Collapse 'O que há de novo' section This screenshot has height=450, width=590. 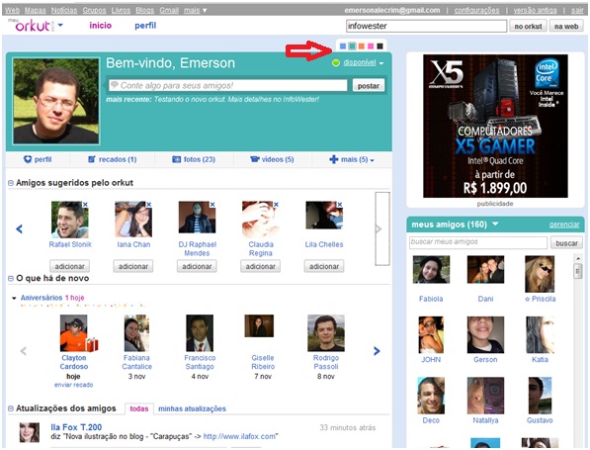[11, 279]
